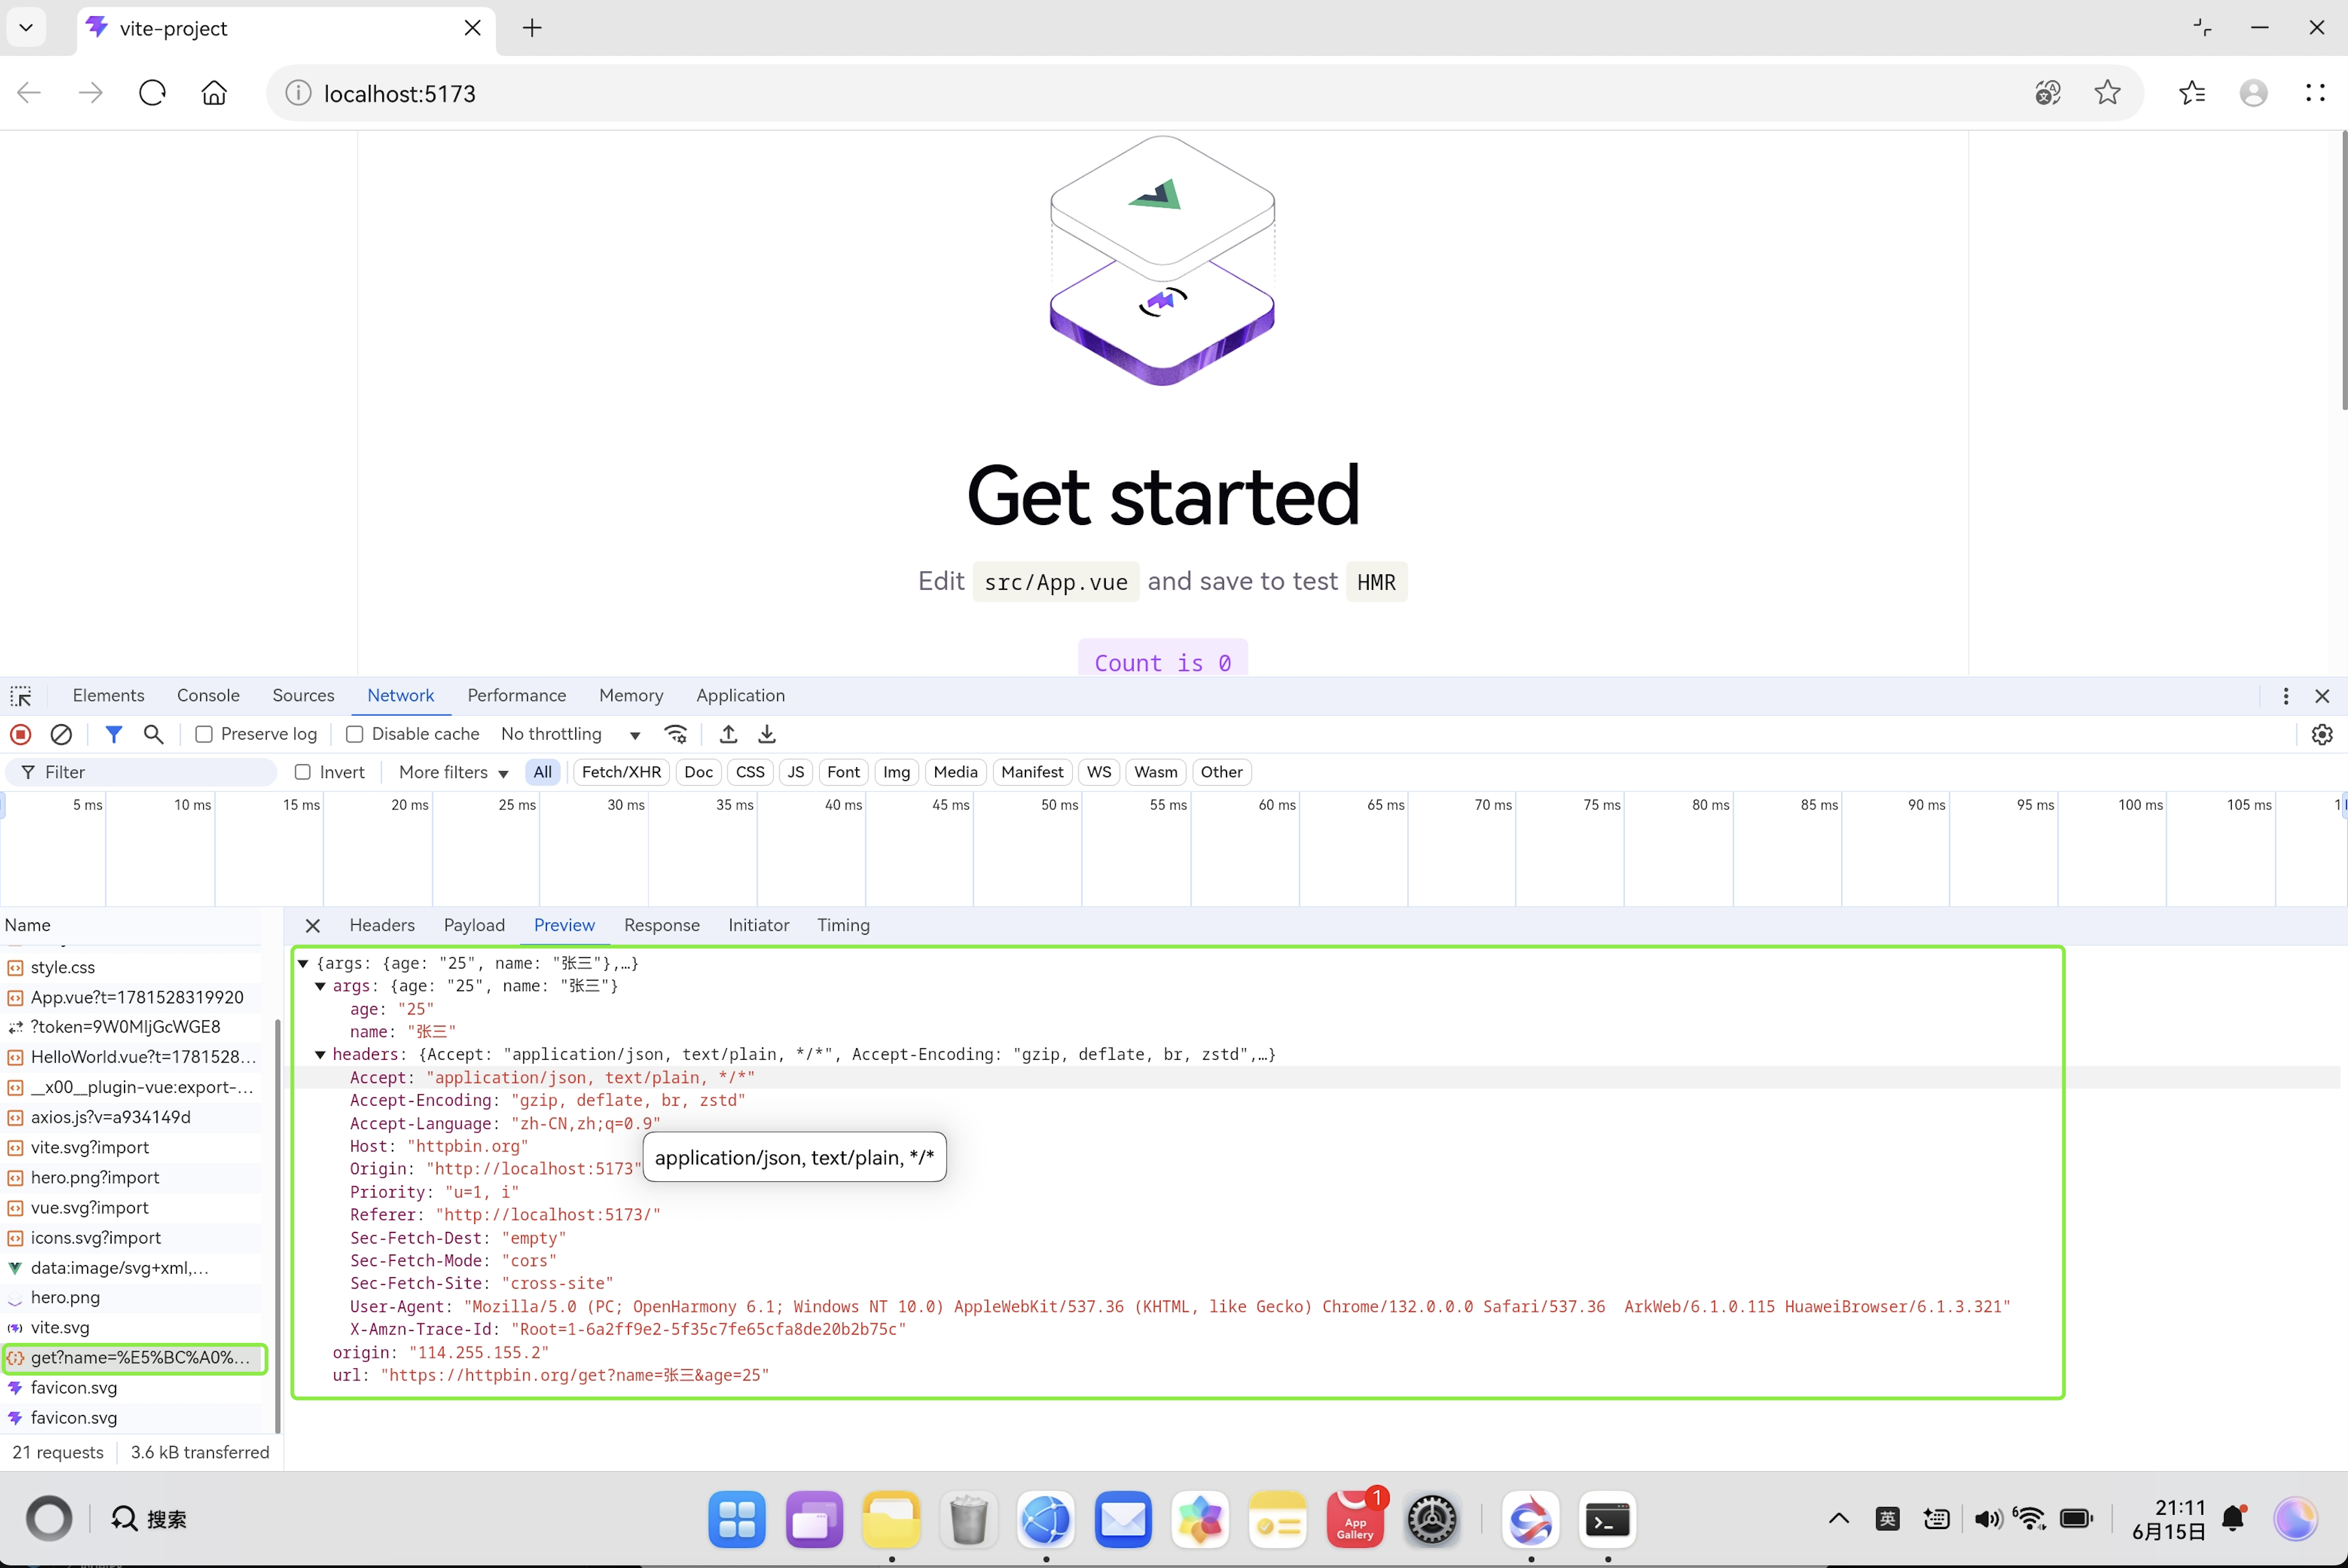This screenshot has width=2348, height=1568.
Task: Select the CSS filter chip
Action: [x=750, y=772]
